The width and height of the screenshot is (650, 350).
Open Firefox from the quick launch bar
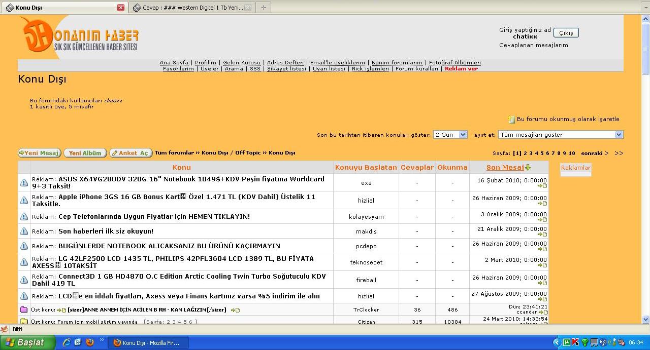tap(90, 342)
